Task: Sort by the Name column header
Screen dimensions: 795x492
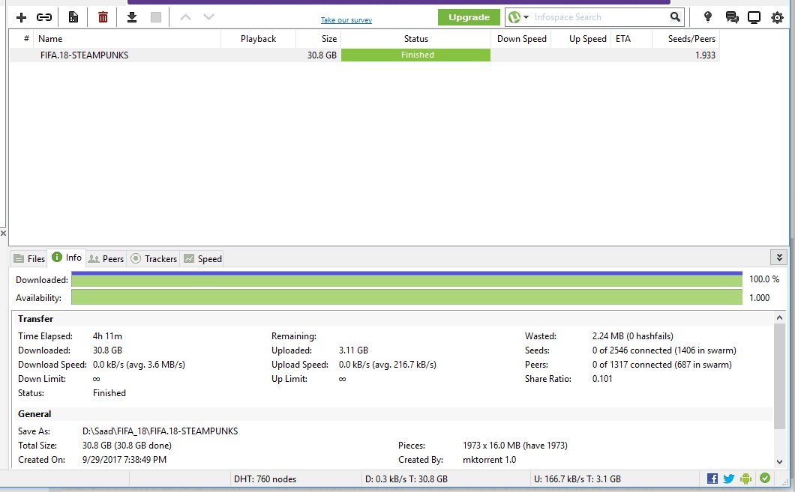Action: pyautogui.click(x=127, y=39)
